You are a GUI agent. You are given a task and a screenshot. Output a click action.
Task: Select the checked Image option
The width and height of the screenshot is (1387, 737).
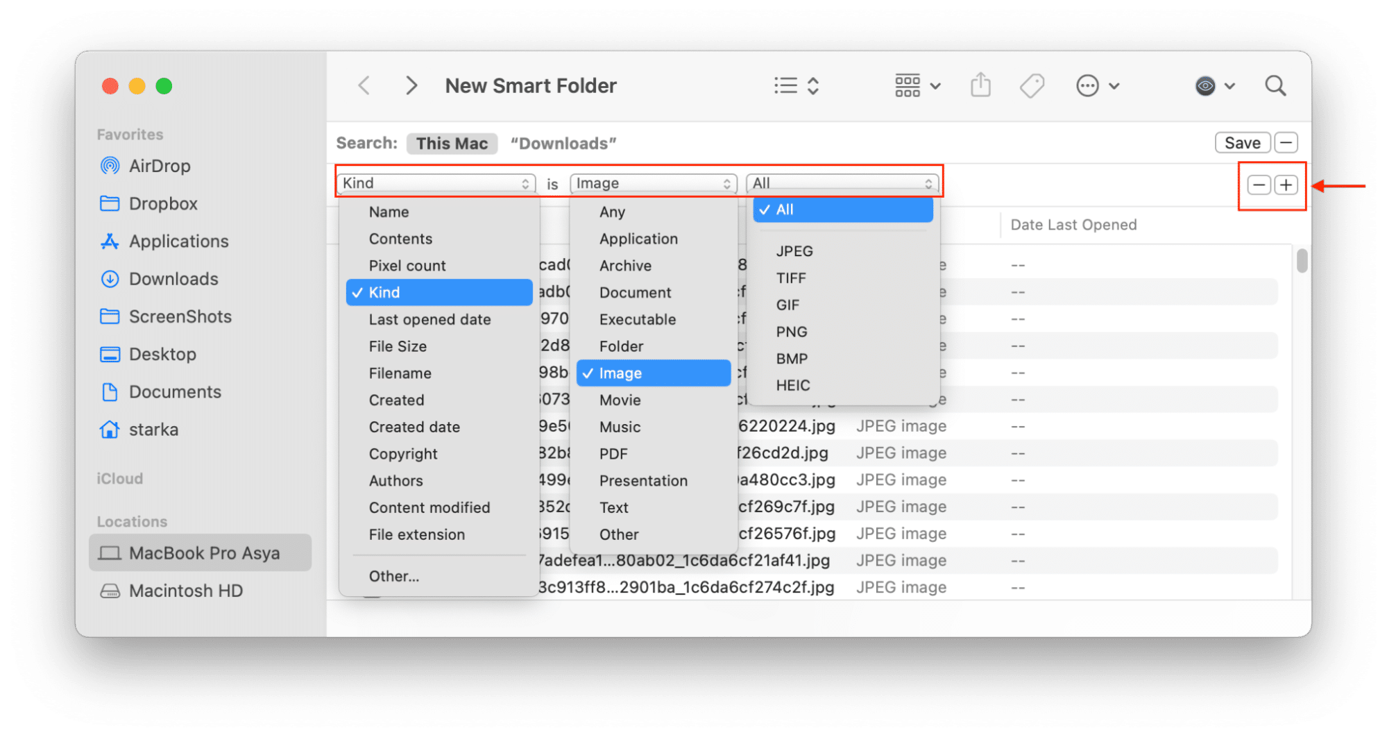(x=652, y=373)
